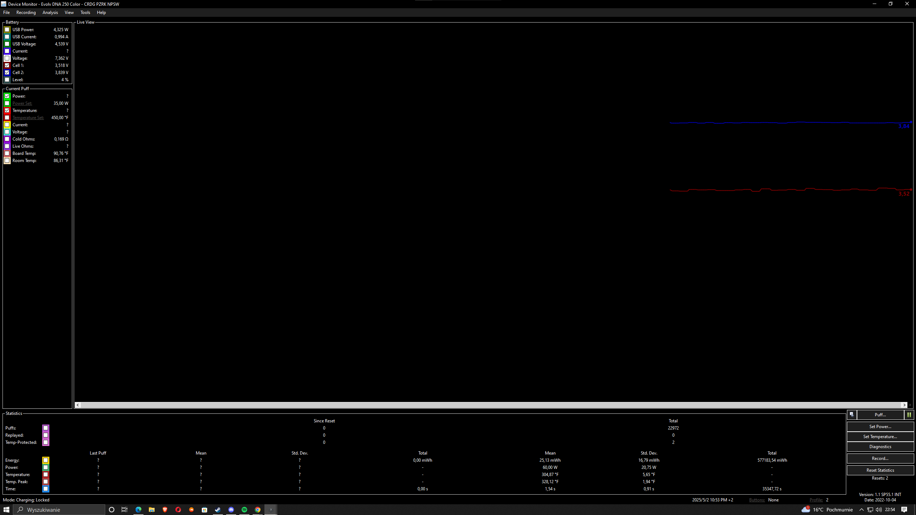
Task: Click the scrollbar left arrow
Action: click(x=78, y=405)
